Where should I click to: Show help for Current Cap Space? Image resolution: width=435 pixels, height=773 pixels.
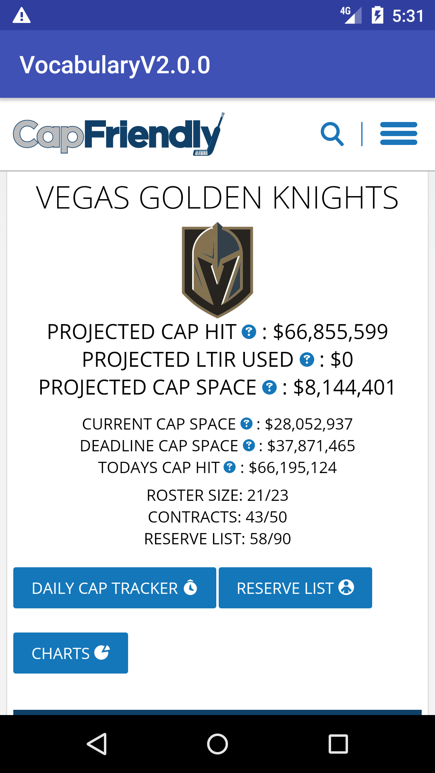point(246,424)
